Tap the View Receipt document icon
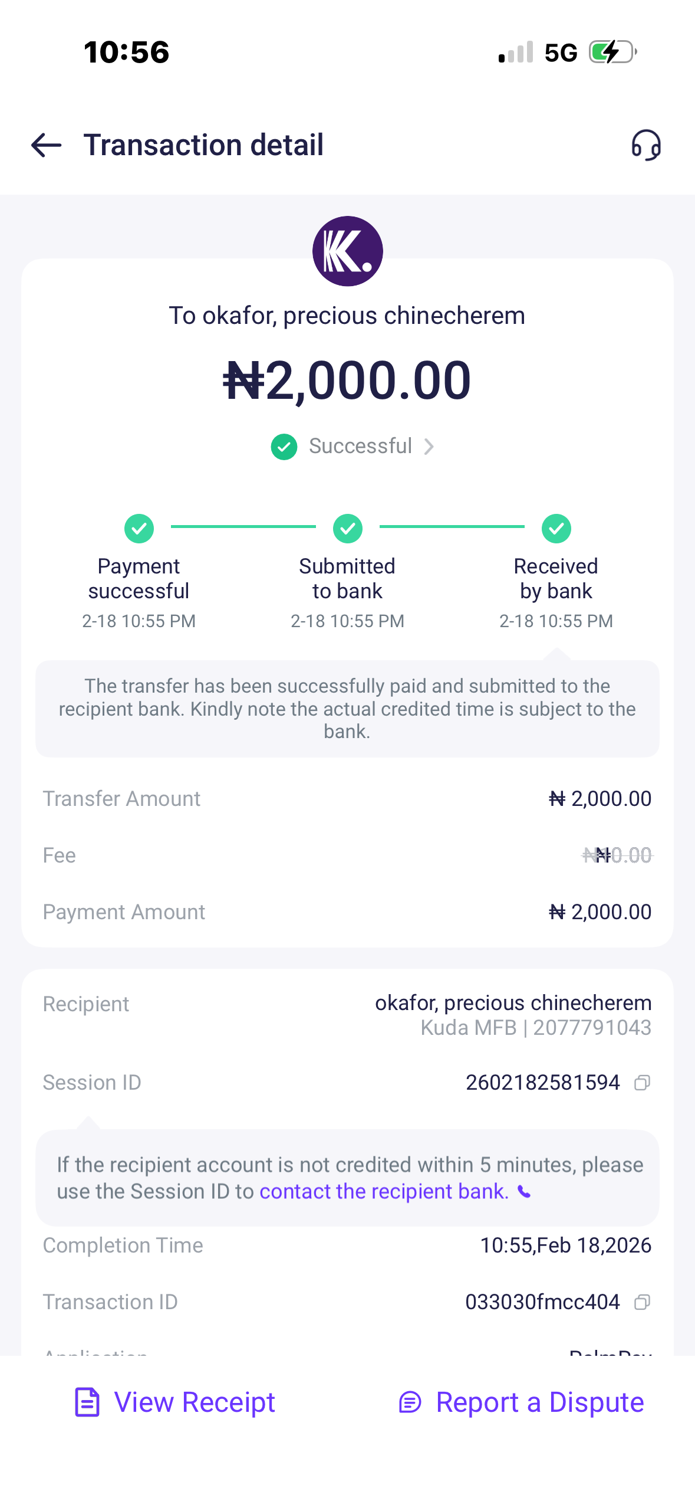The image size is (695, 1508). tap(87, 1402)
